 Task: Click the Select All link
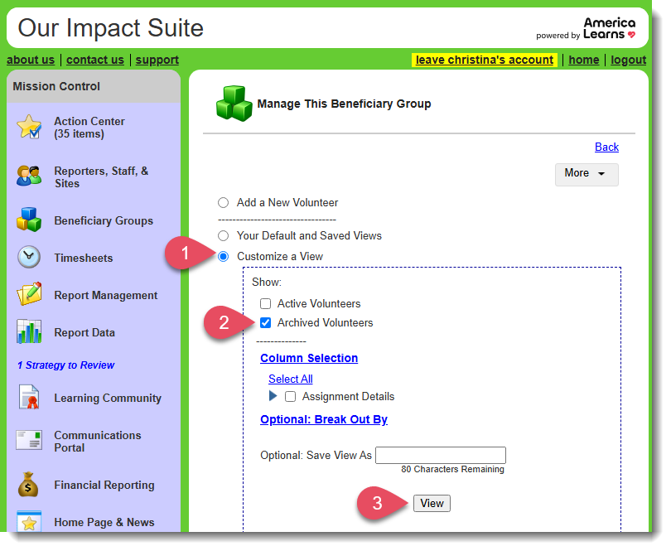[291, 379]
